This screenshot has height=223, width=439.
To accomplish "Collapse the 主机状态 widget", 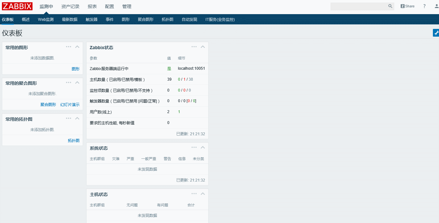I will (203, 194).
